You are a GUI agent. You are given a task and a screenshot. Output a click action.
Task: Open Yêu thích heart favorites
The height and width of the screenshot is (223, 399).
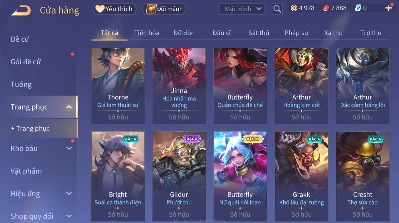(x=114, y=9)
